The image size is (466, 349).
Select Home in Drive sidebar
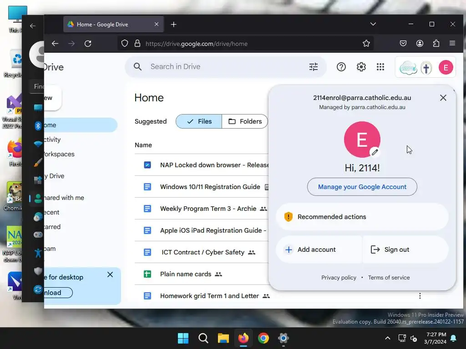pos(81,125)
